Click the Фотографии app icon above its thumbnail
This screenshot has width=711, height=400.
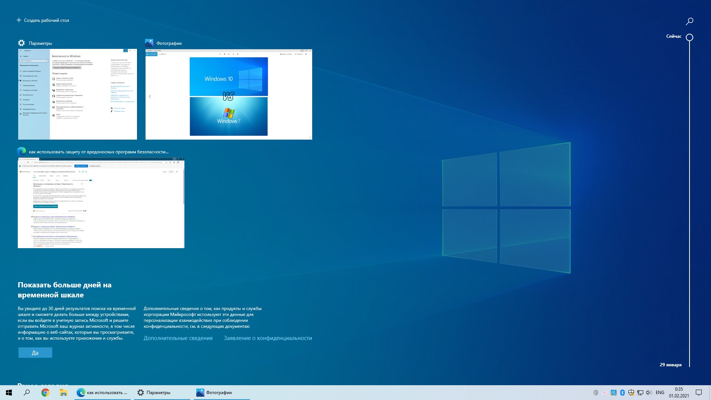click(149, 43)
